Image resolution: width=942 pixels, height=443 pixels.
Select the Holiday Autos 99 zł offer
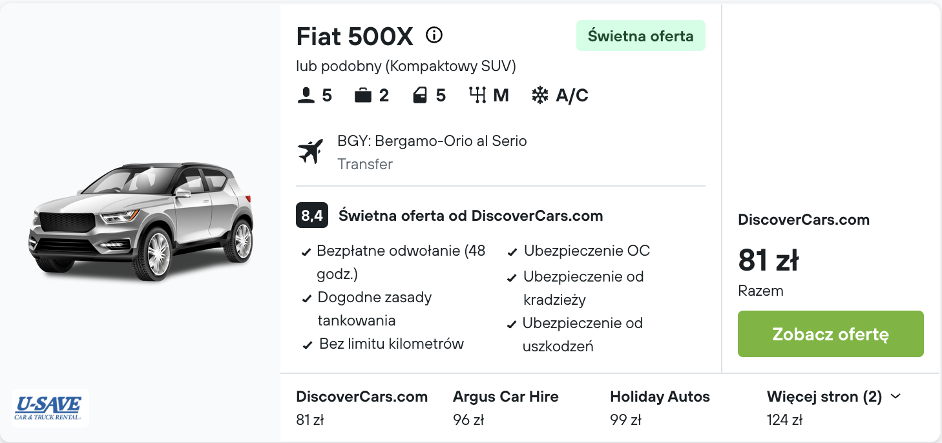pos(660,408)
